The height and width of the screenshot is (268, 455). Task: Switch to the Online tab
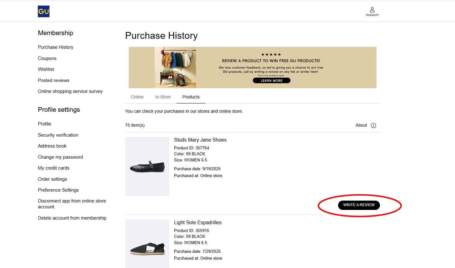[137, 97]
